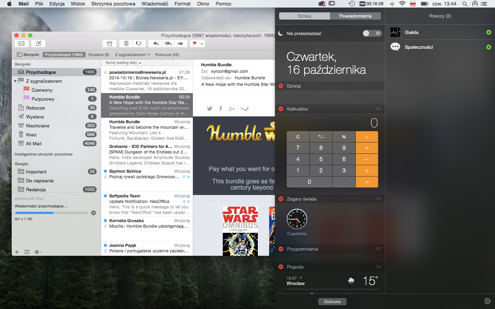Expand Z sygnalizatorem menu in the favorites bar
The height and width of the screenshot is (309, 495).
(132, 55)
